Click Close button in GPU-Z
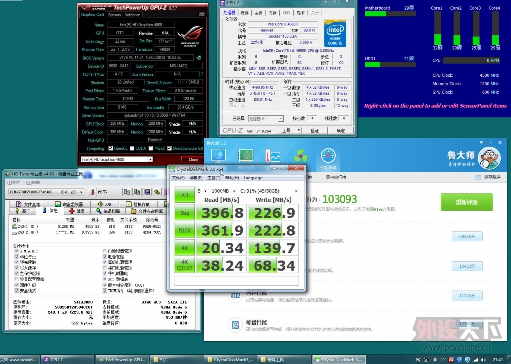The width and height of the screenshot is (511, 364). [x=193, y=159]
